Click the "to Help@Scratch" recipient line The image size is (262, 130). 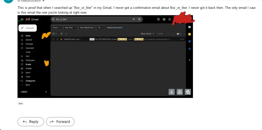pyautogui.click(x=29, y=1)
